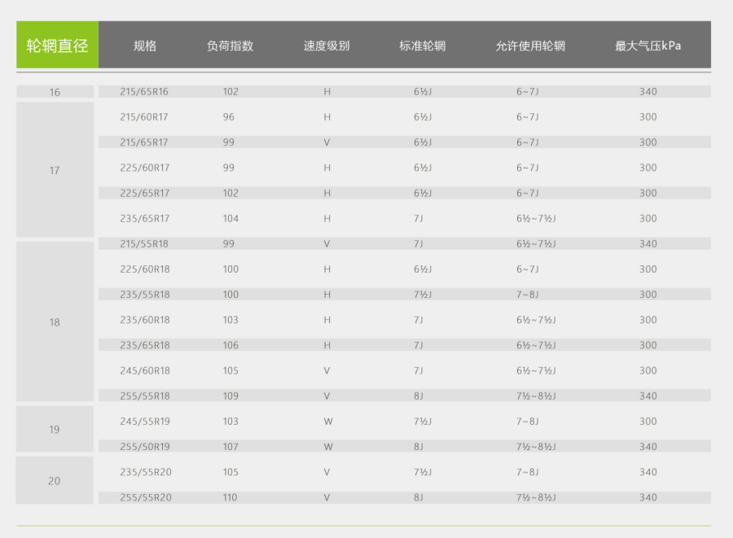Click the spec 225/60R18

coord(144,269)
